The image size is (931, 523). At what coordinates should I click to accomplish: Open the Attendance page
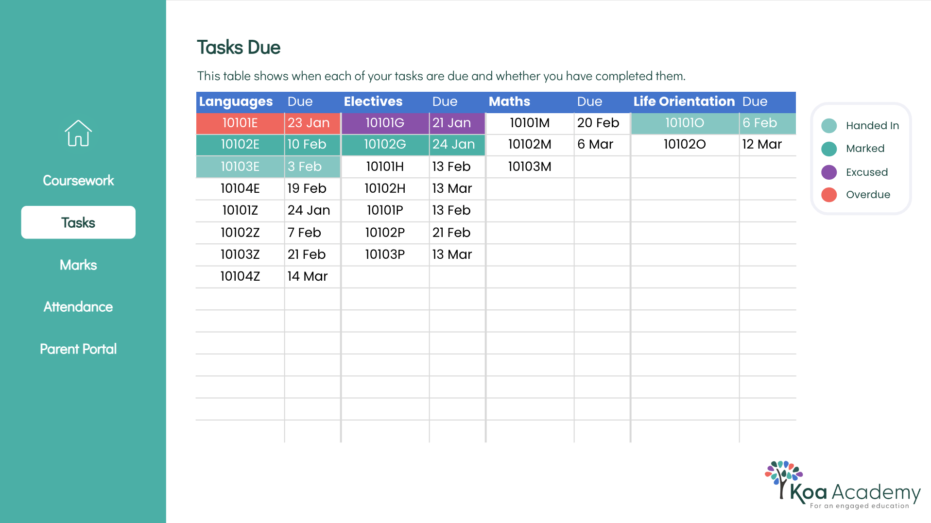pyautogui.click(x=78, y=307)
